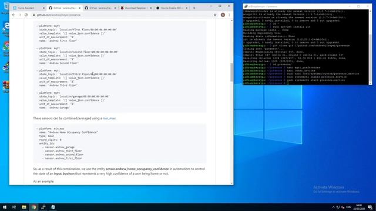Click 'name: Andrew First Floor' code line
The height and width of the screenshot is (211, 376).
point(58,41)
